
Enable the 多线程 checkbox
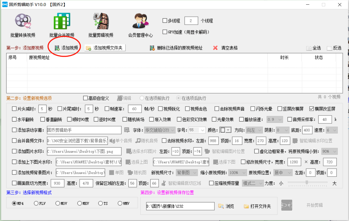[x=165, y=21]
